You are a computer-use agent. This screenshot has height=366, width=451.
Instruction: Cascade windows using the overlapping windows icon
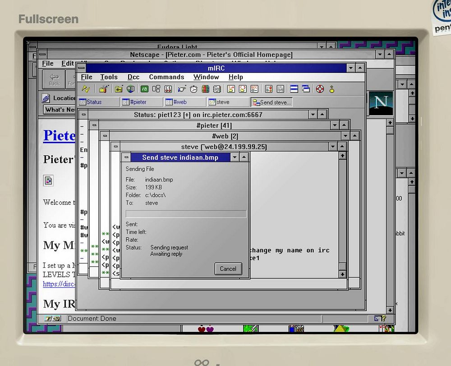(x=306, y=89)
